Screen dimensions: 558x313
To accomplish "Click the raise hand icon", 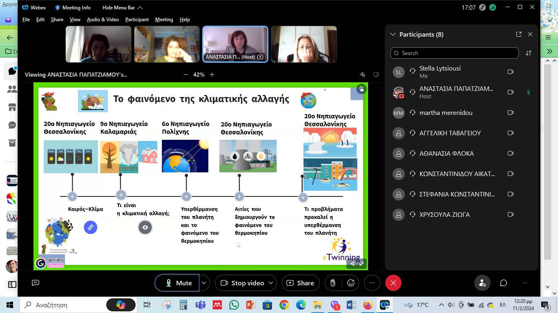I will 333,283.
